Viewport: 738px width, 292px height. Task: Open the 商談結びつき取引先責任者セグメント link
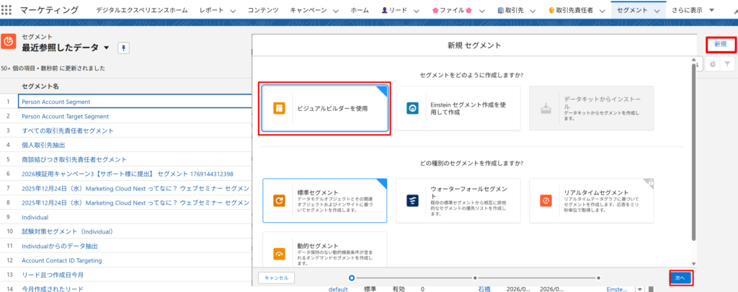tap(74, 159)
